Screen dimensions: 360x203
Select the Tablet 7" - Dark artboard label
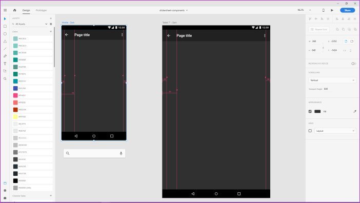coord(169,23)
